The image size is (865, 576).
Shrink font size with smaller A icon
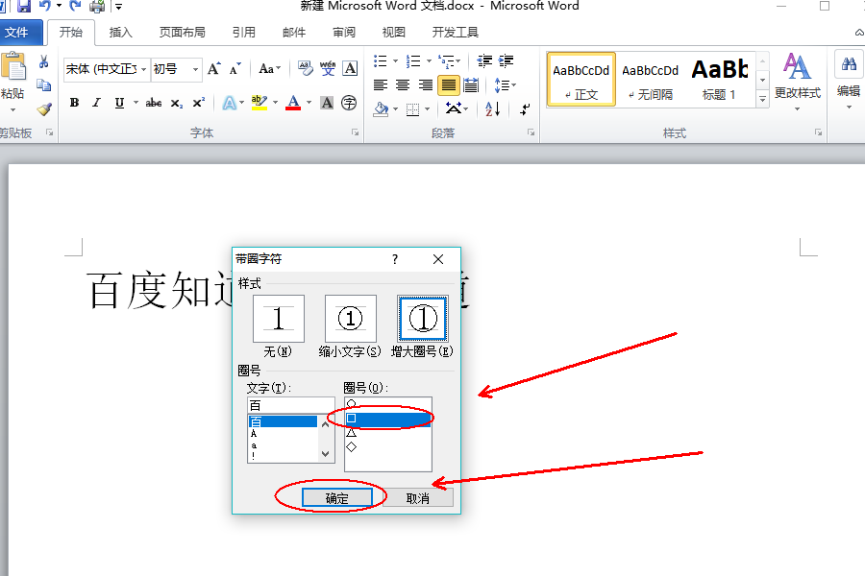pyautogui.click(x=235, y=69)
